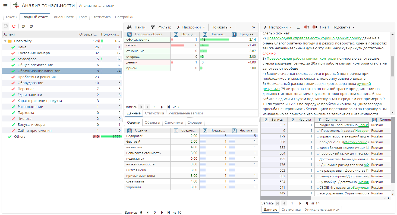This screenshot has width=397, height=215.
Task: Select the Словари tab
Action: tap(195, 123)
